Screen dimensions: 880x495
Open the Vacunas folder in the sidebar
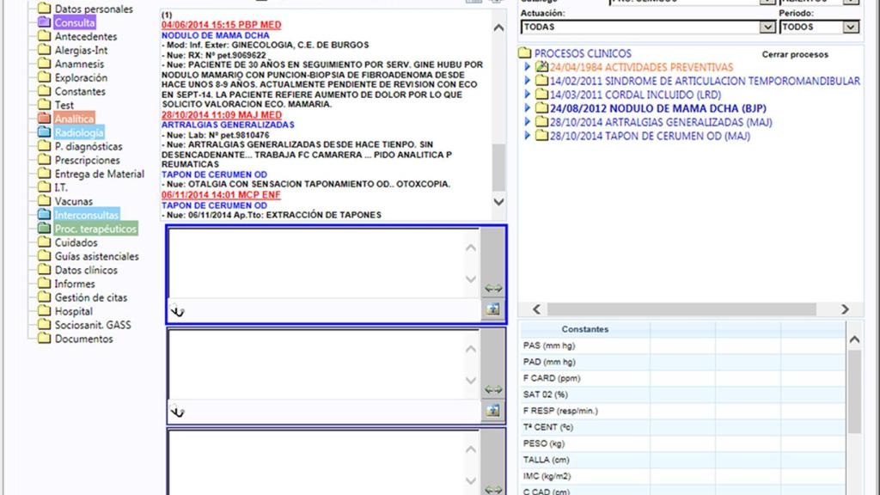tap(73, 201)
